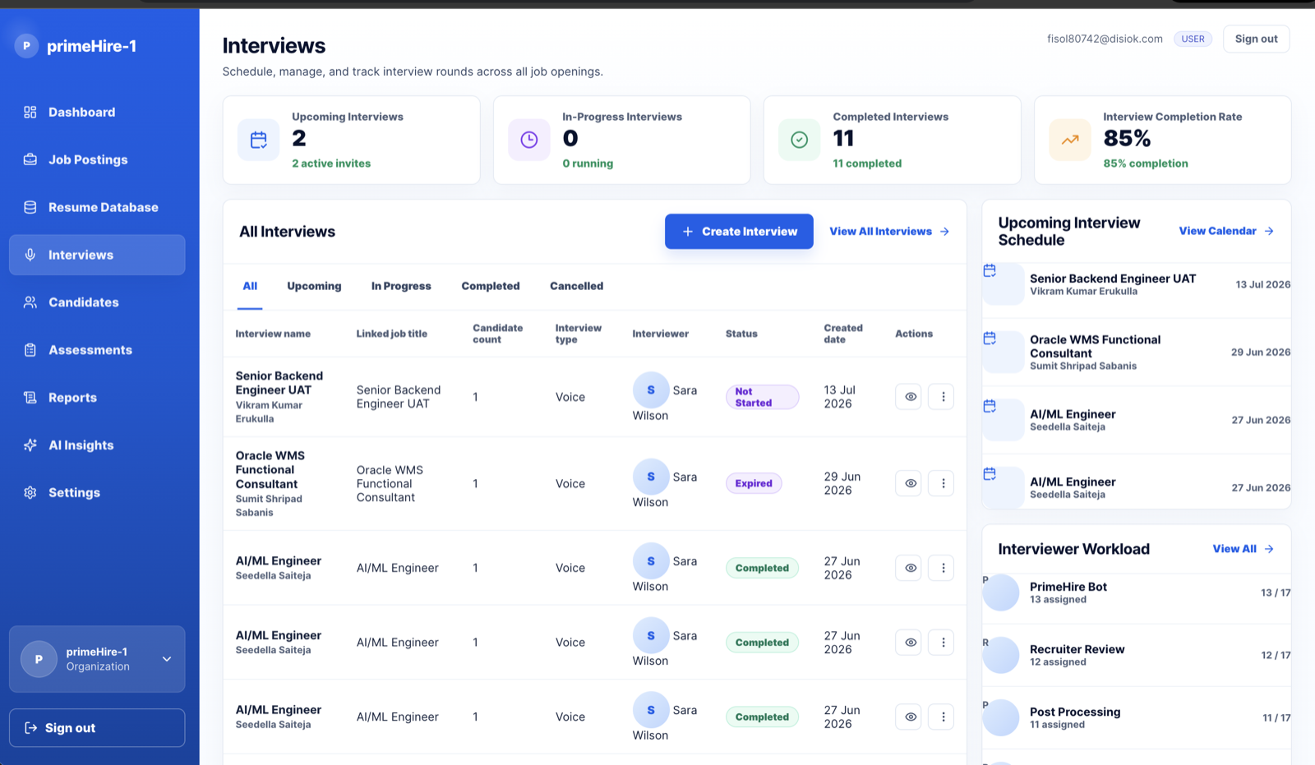Click the Create Interview button
This screenshot has width=1315, height=765.
[x=739, y=232]
